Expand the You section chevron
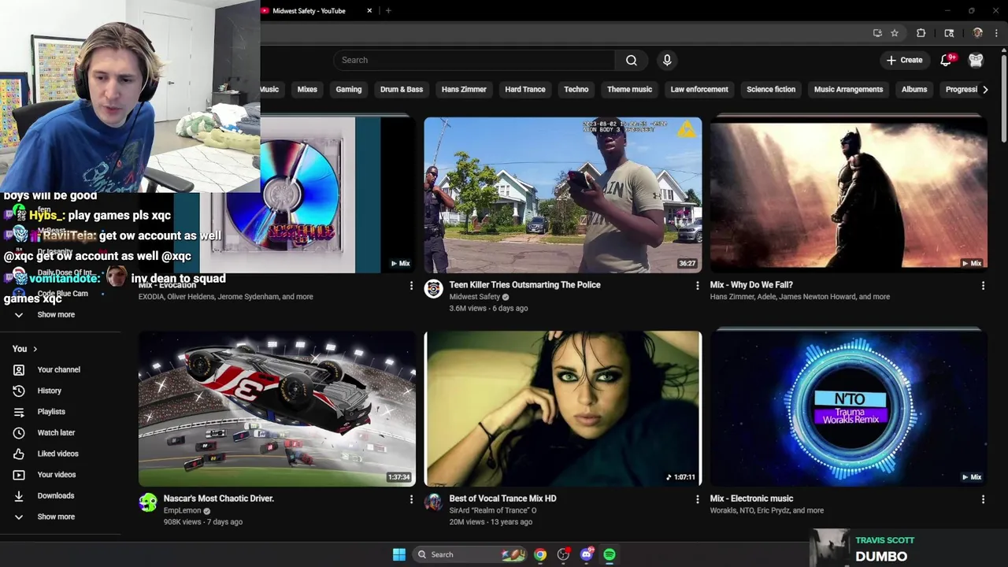Screen dimensions: 1008x567 tap(35, 349)
